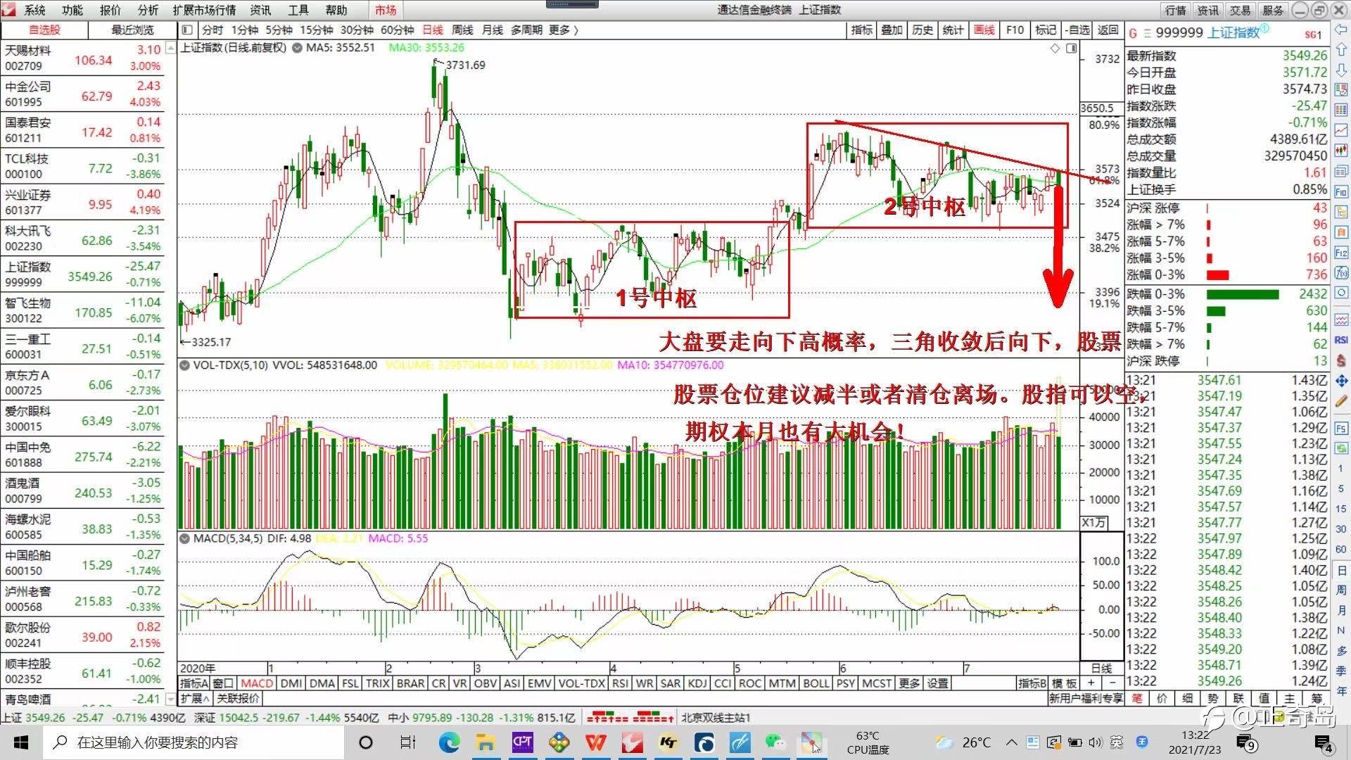
Task: Expand the 更多 period dropdown
Action: [x=564, y=30]
